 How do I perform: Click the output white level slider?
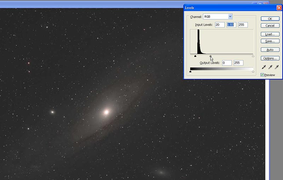(253, 72)
